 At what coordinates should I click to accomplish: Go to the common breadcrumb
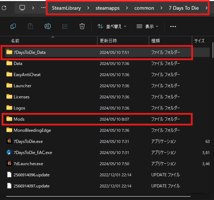coord(144,8)
